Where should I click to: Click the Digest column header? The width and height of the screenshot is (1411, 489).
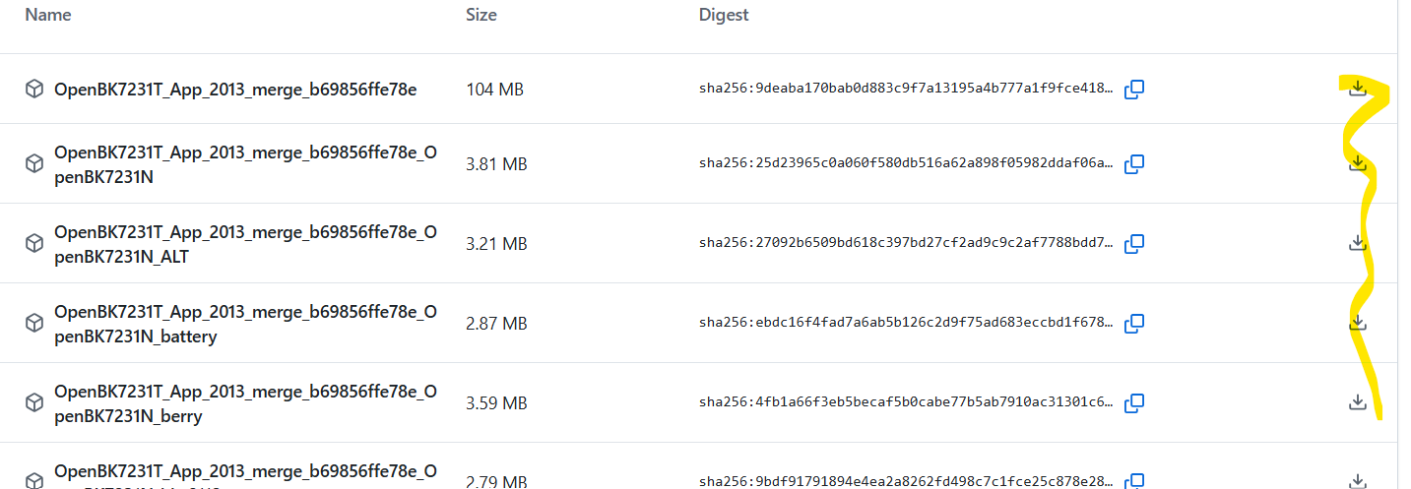click(724, 15)
